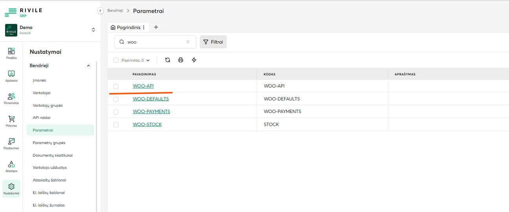Click the refresh icon in toolbar
509x212 pixels.
168,60
